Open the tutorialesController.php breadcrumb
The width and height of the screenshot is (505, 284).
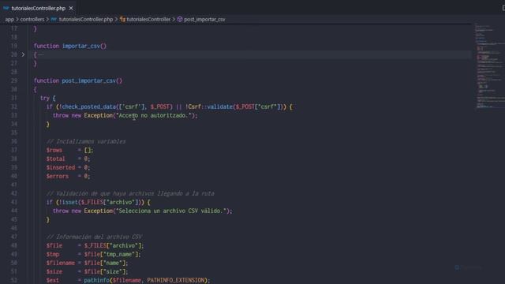point(86,19)
